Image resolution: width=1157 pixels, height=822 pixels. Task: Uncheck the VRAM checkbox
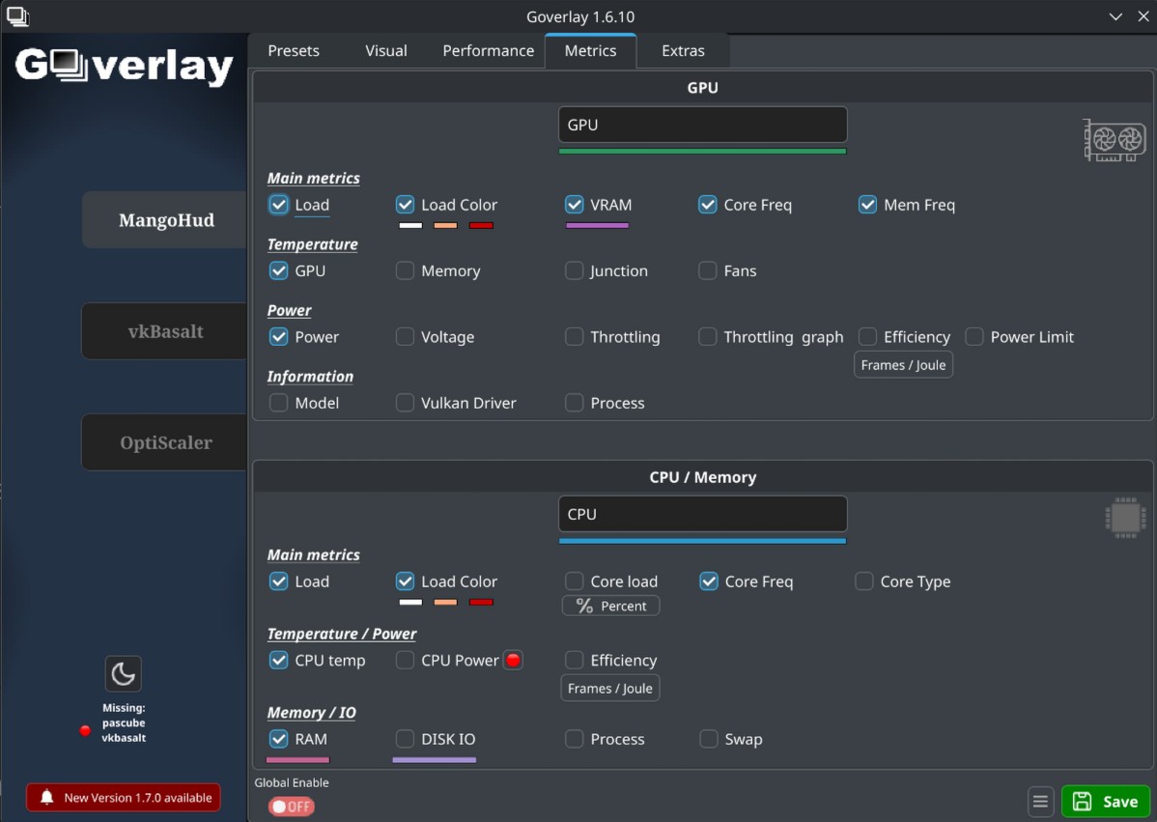574,205
